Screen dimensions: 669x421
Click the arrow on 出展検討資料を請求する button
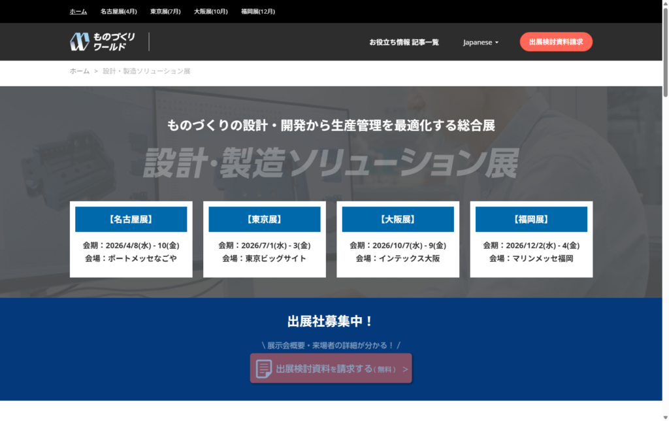(x=406, y=369)
